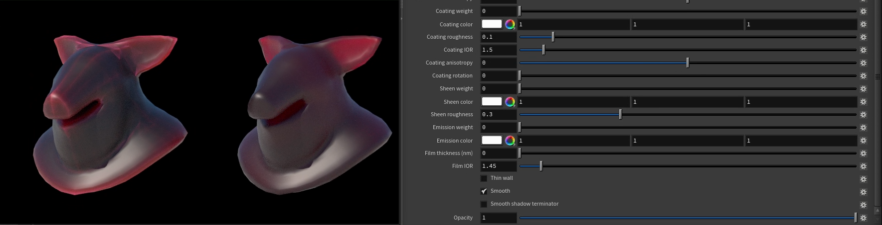882x225 pixels.
Task: Click the Coating roughness value field
Action: coord(499,37)
